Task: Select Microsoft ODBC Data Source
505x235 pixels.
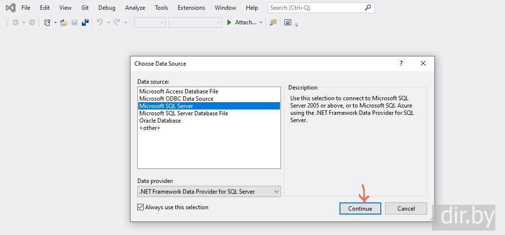Action: click(x=209, y=99)
